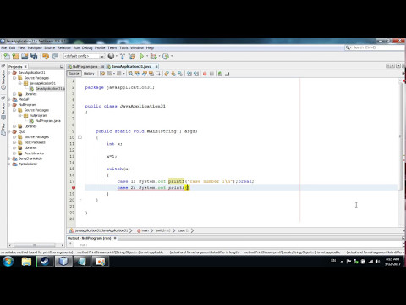Viewport: 406px width, 305px height.
Task: Switch to the NullProgram.java editor tab
Action: 85,67
